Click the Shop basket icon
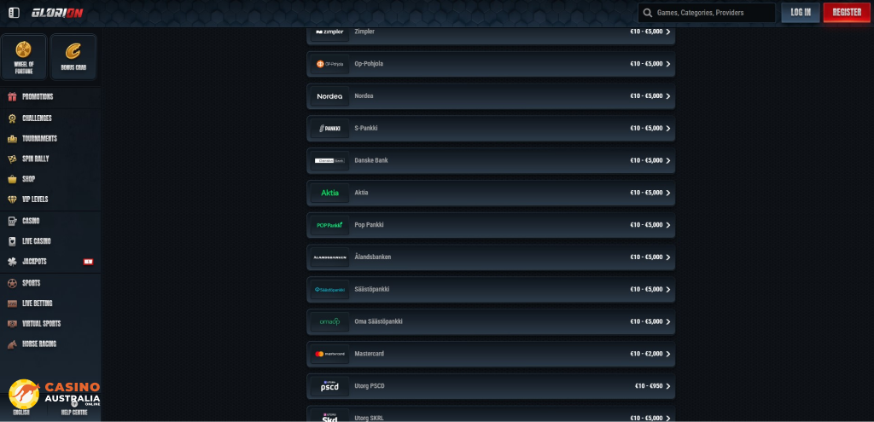Image resolution: width=874 pixels, height=422 pixels. point(12,179)
